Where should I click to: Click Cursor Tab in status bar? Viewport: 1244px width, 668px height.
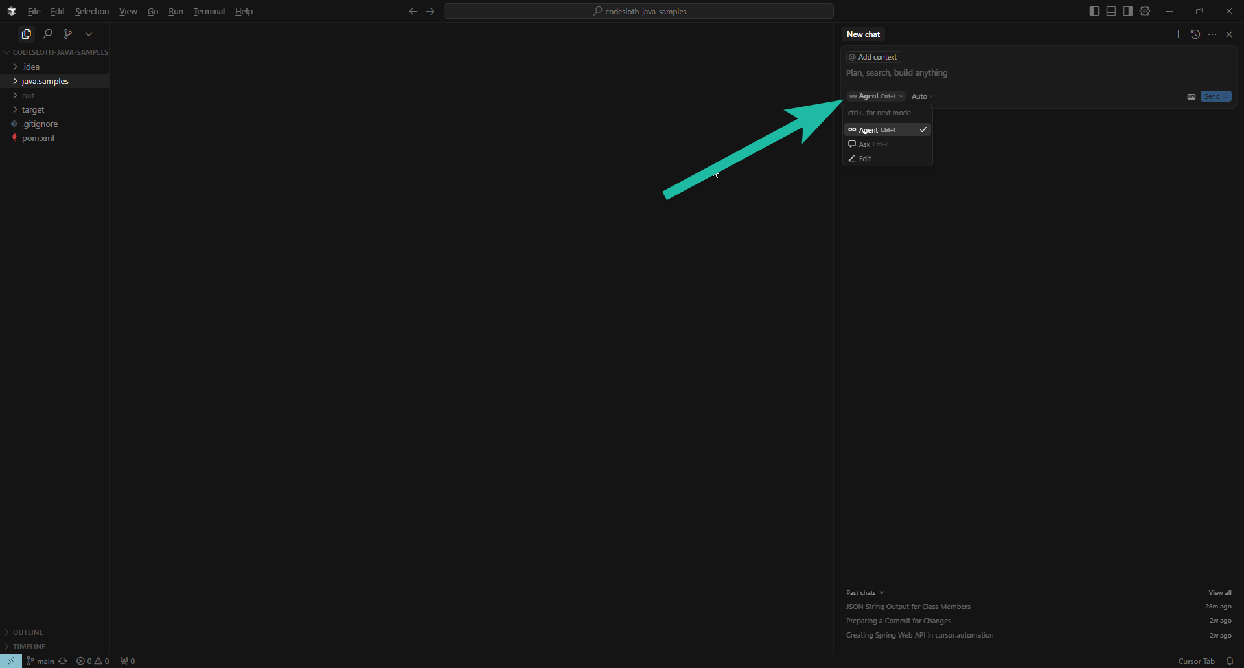coord(1196,661)
